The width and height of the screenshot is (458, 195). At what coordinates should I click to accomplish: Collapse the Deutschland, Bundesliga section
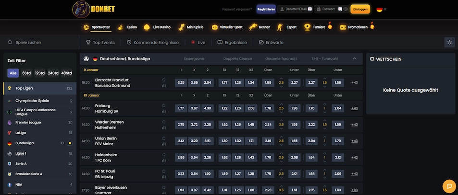click(354, 59)
